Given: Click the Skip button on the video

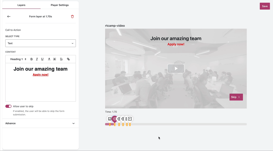Looking at the screenshot, I should (x=236, y=97).
